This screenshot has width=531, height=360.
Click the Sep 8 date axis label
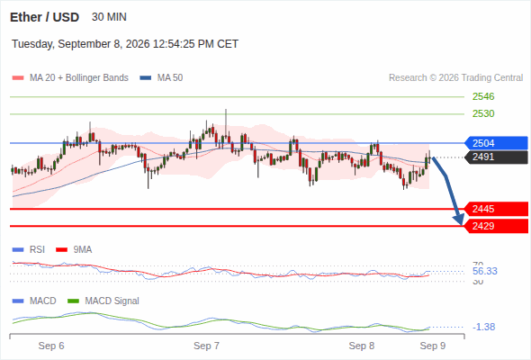coord(362,346)
